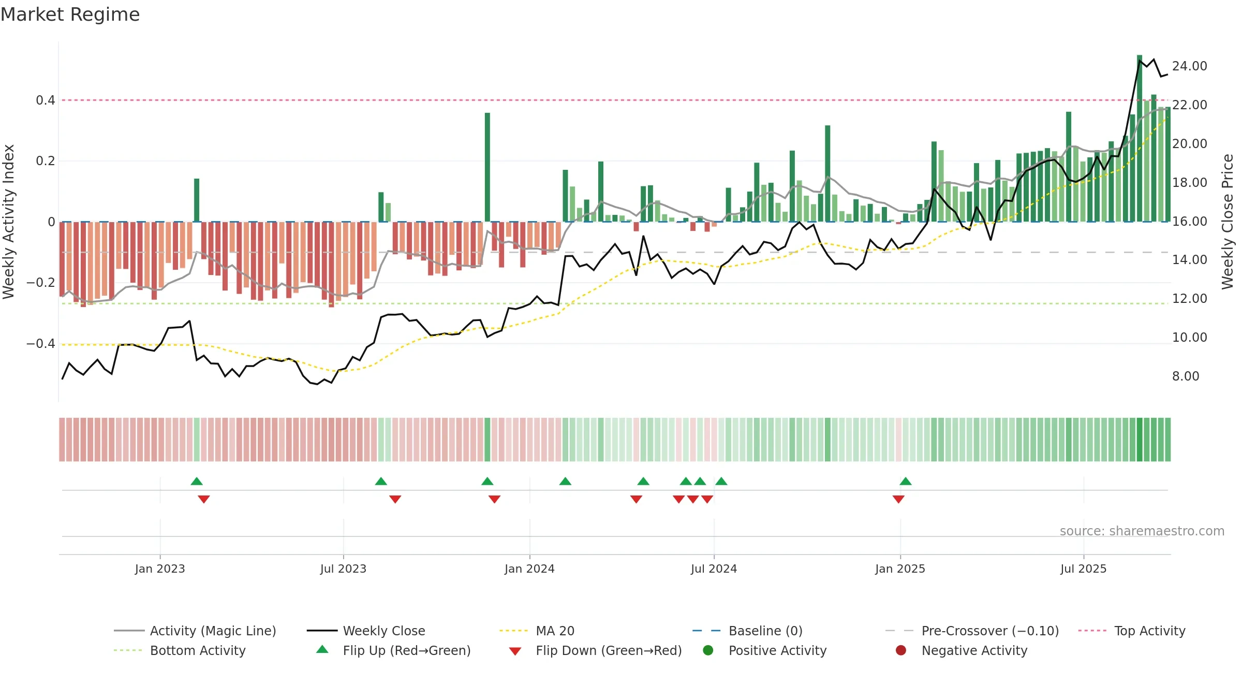Click the Jan 2024 x-axis label
This screenshot has height=699, width=1242.
[x=529, y=569]
